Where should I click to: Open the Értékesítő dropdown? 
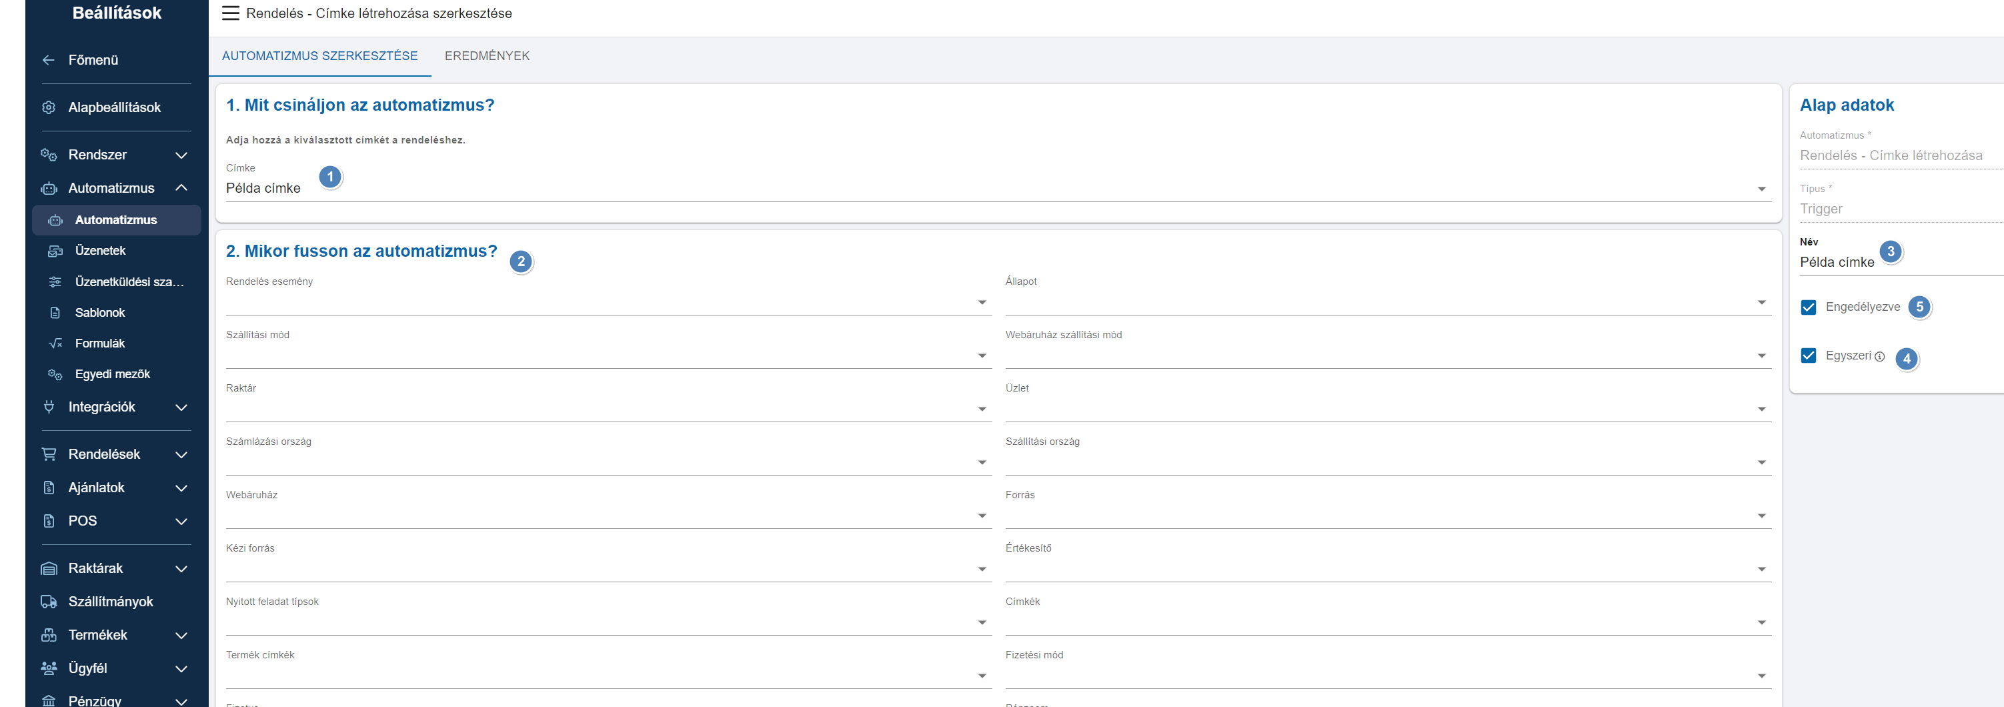tap(1388, 570)
